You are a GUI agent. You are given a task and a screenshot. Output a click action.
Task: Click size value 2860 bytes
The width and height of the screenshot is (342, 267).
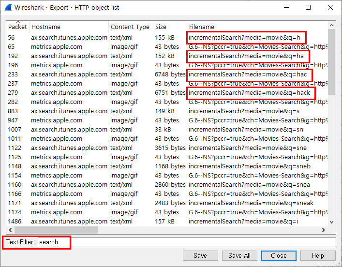click(x=170, y=185)
